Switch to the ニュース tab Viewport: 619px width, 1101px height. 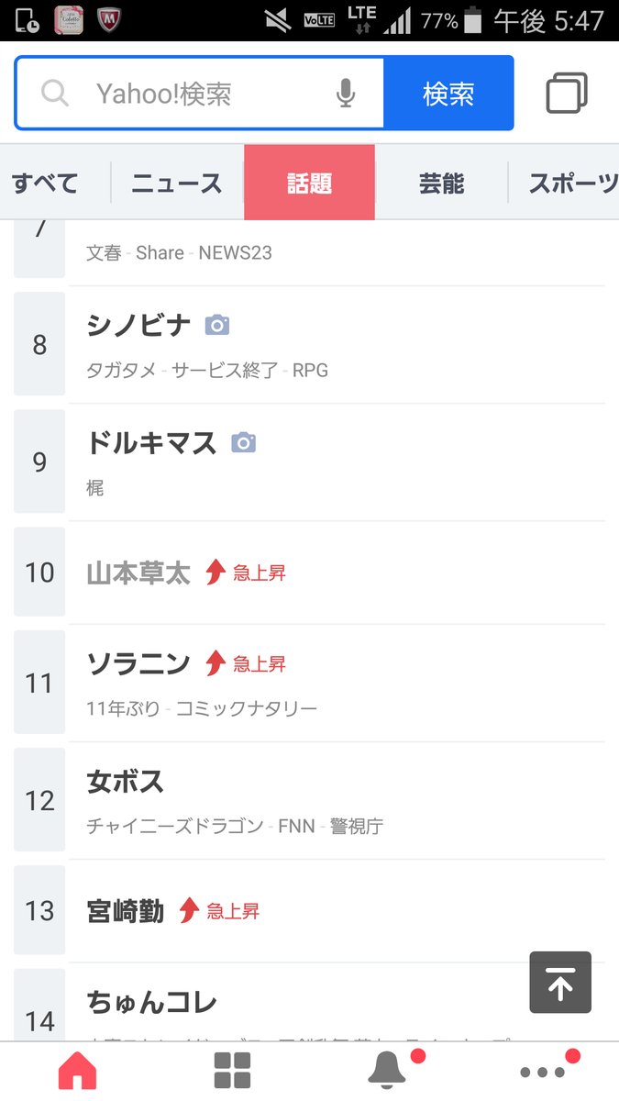point(177,183)
